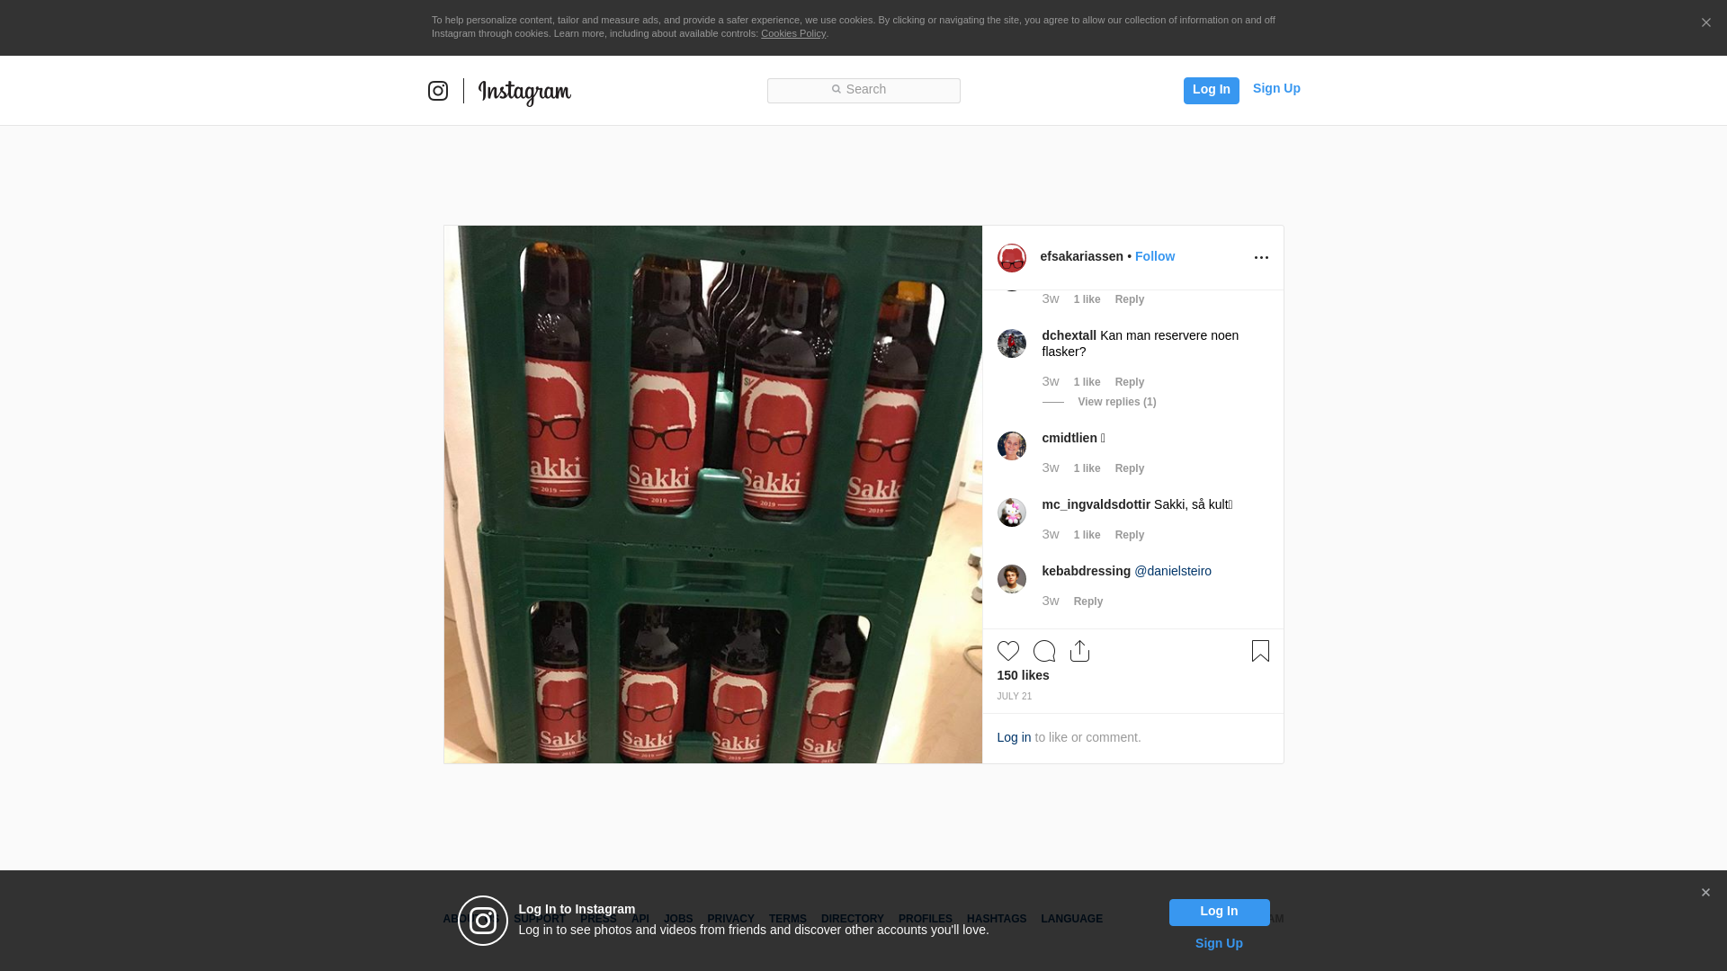
Task: Open mc_ingvaldsdottir's profile avatar
Action: (x=1012, y=512)
